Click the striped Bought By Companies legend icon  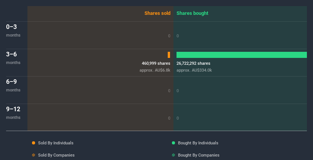173,155
